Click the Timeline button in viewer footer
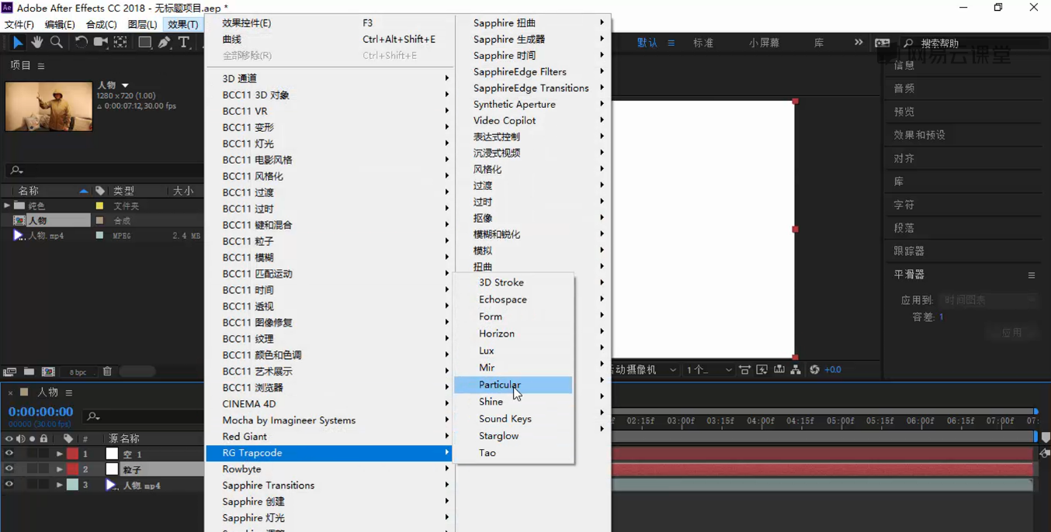The width and height of the screenshot is (1051, 532). point(779,370)
